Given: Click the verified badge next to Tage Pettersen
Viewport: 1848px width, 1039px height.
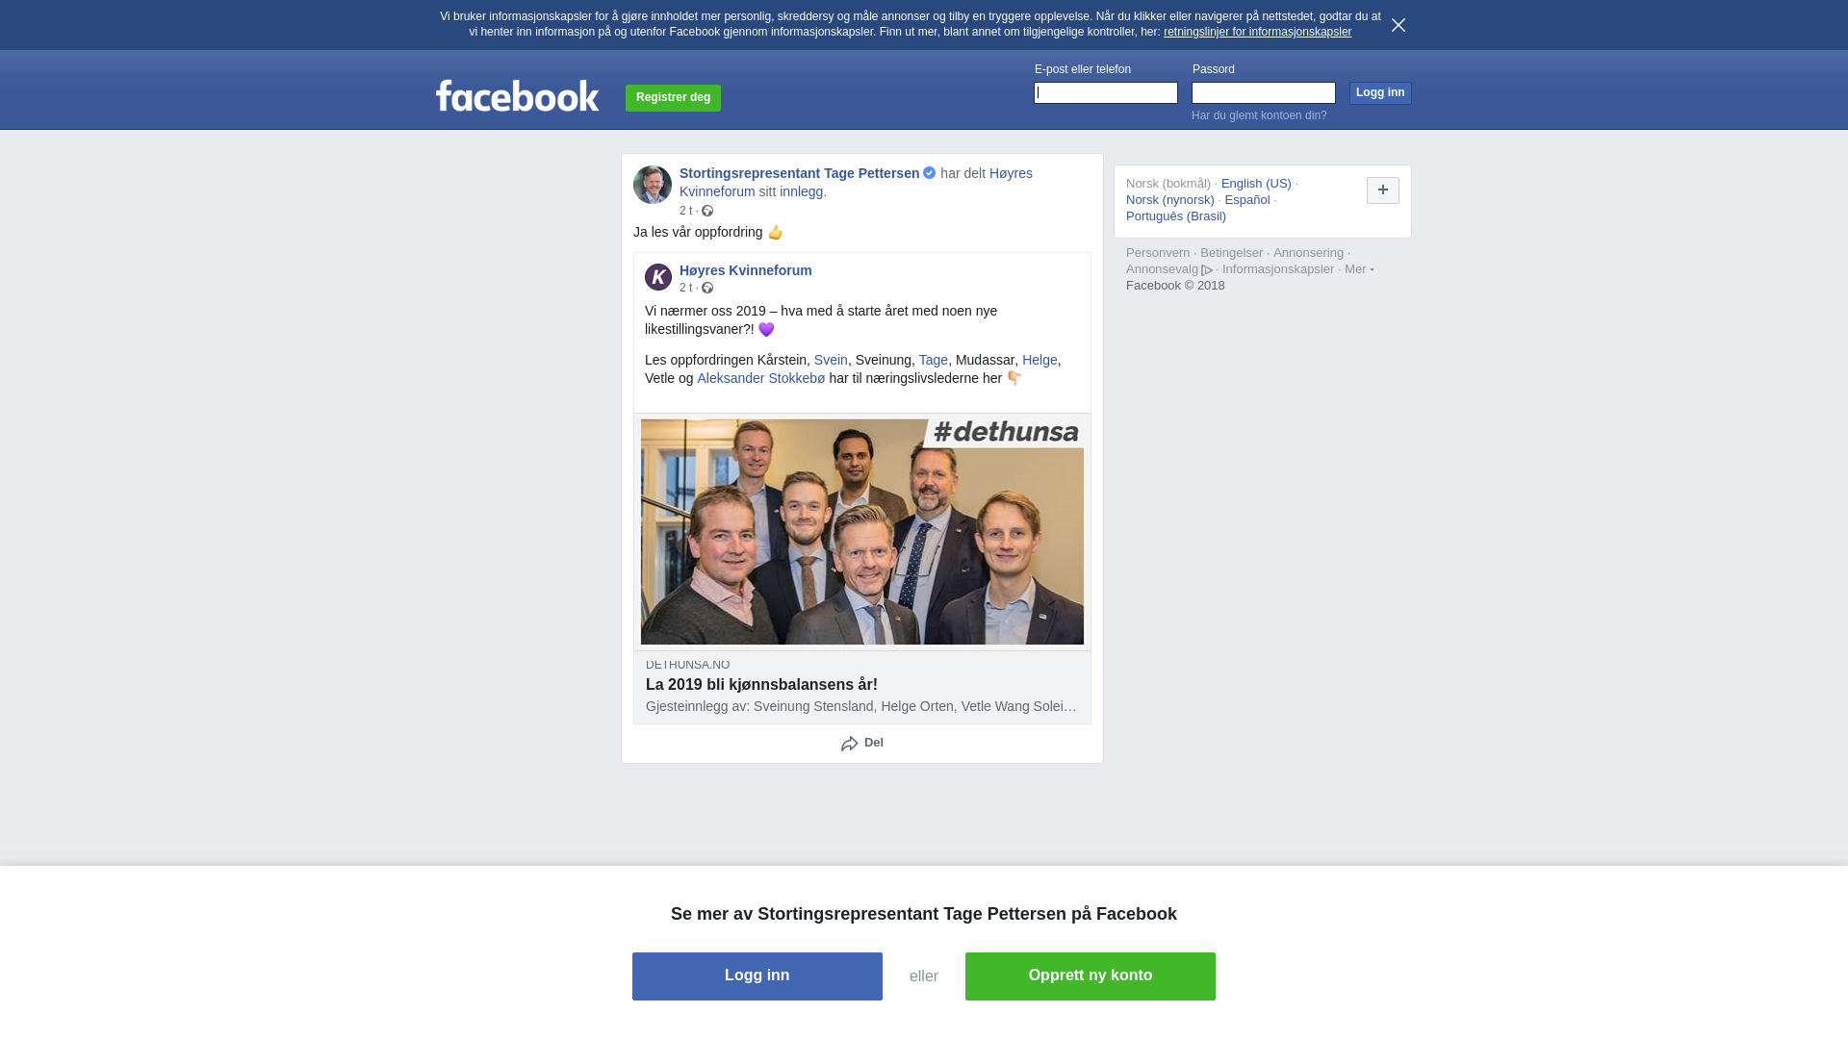Looking at the screenshot, I should pyautogui.click(x=930, y=173).
